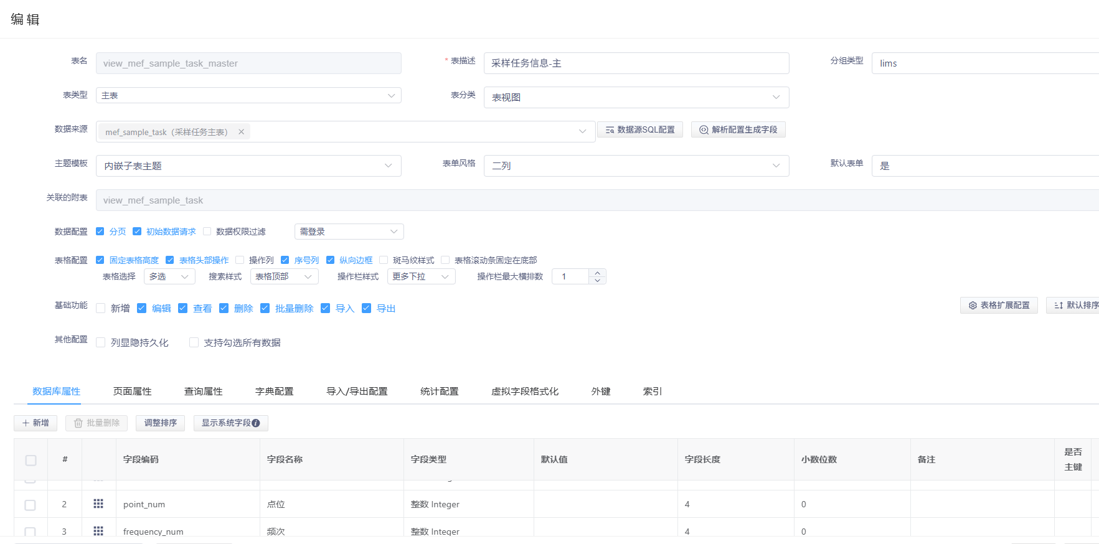This screenshot has width=1099, height=544.
Task: Uncheck the 分页 data config checkbox
Action: click(x=100, y=232)
